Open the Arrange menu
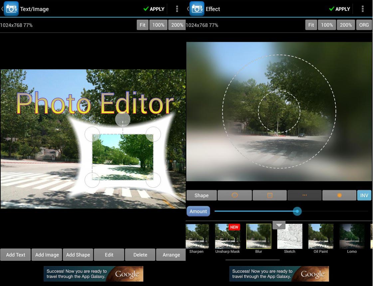The height and width of the screenshot is (286, 374). pyautogui.click(x=171, y=255)
